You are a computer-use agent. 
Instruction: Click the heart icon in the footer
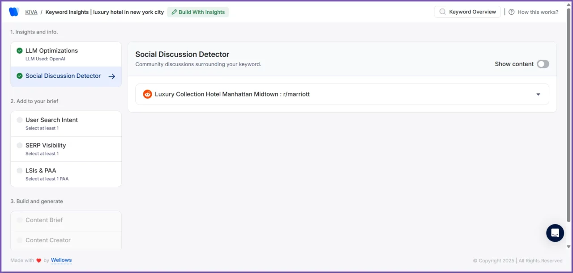pos(39,260)
